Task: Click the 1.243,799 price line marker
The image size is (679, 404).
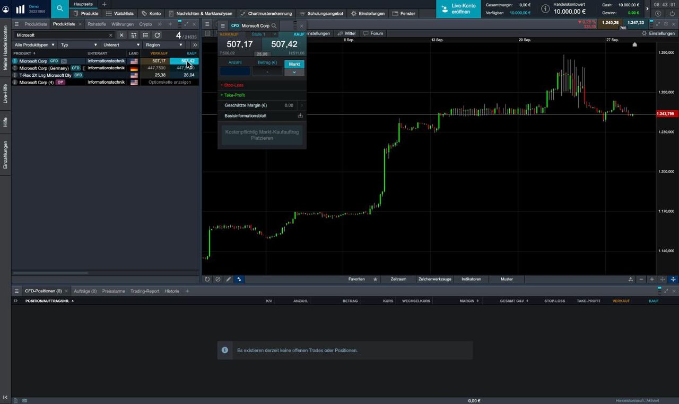Action: coord(667,114)
